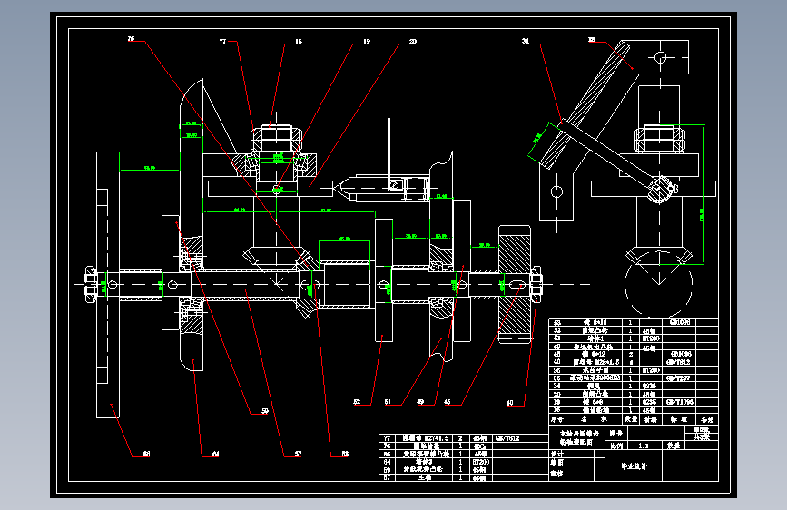787x510 pixels.
Task: Click the Q235 material cell in row 34
Action: 649,386
